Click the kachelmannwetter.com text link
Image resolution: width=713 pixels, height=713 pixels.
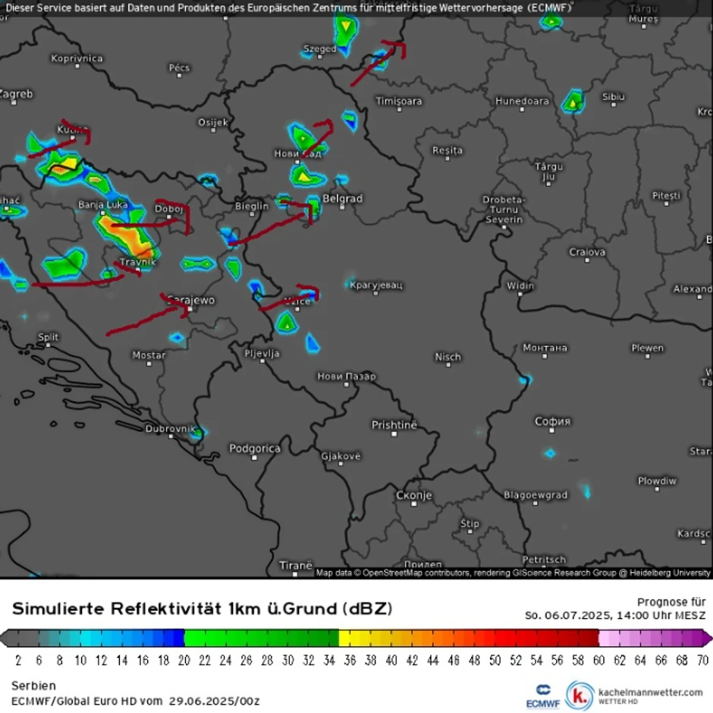(650, 692)
